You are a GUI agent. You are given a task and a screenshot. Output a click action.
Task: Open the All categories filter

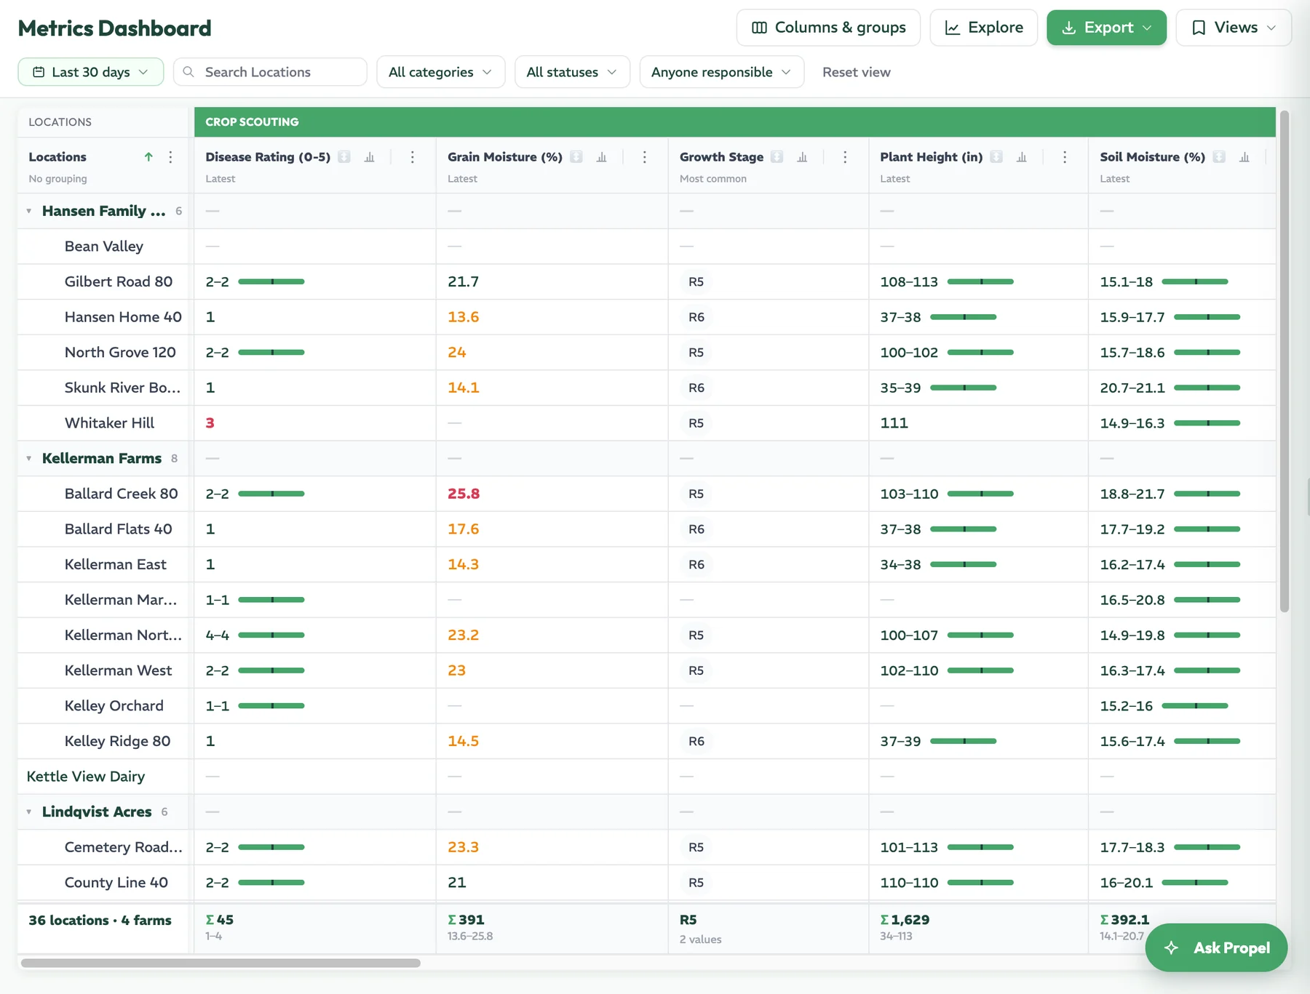[x=440, y=72]
